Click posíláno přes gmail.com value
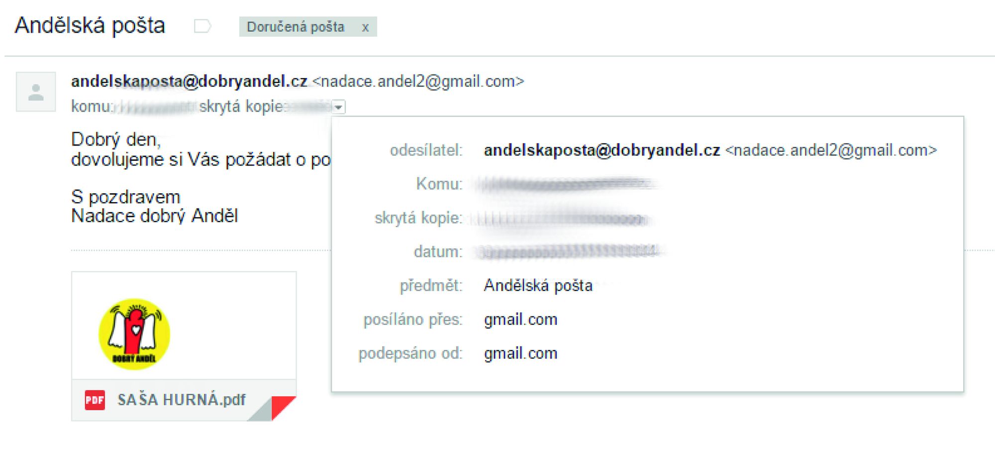This screenshot has width=995, height=450. click(520, 319)
